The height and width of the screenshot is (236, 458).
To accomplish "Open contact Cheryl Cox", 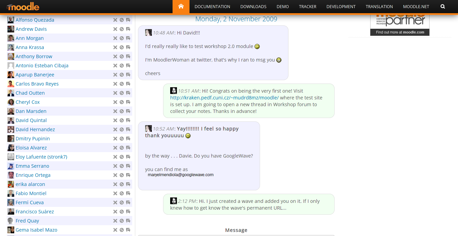I will [x=27, y=102].
